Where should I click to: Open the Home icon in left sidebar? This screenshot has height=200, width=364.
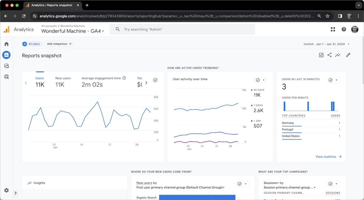pos(6,44)
